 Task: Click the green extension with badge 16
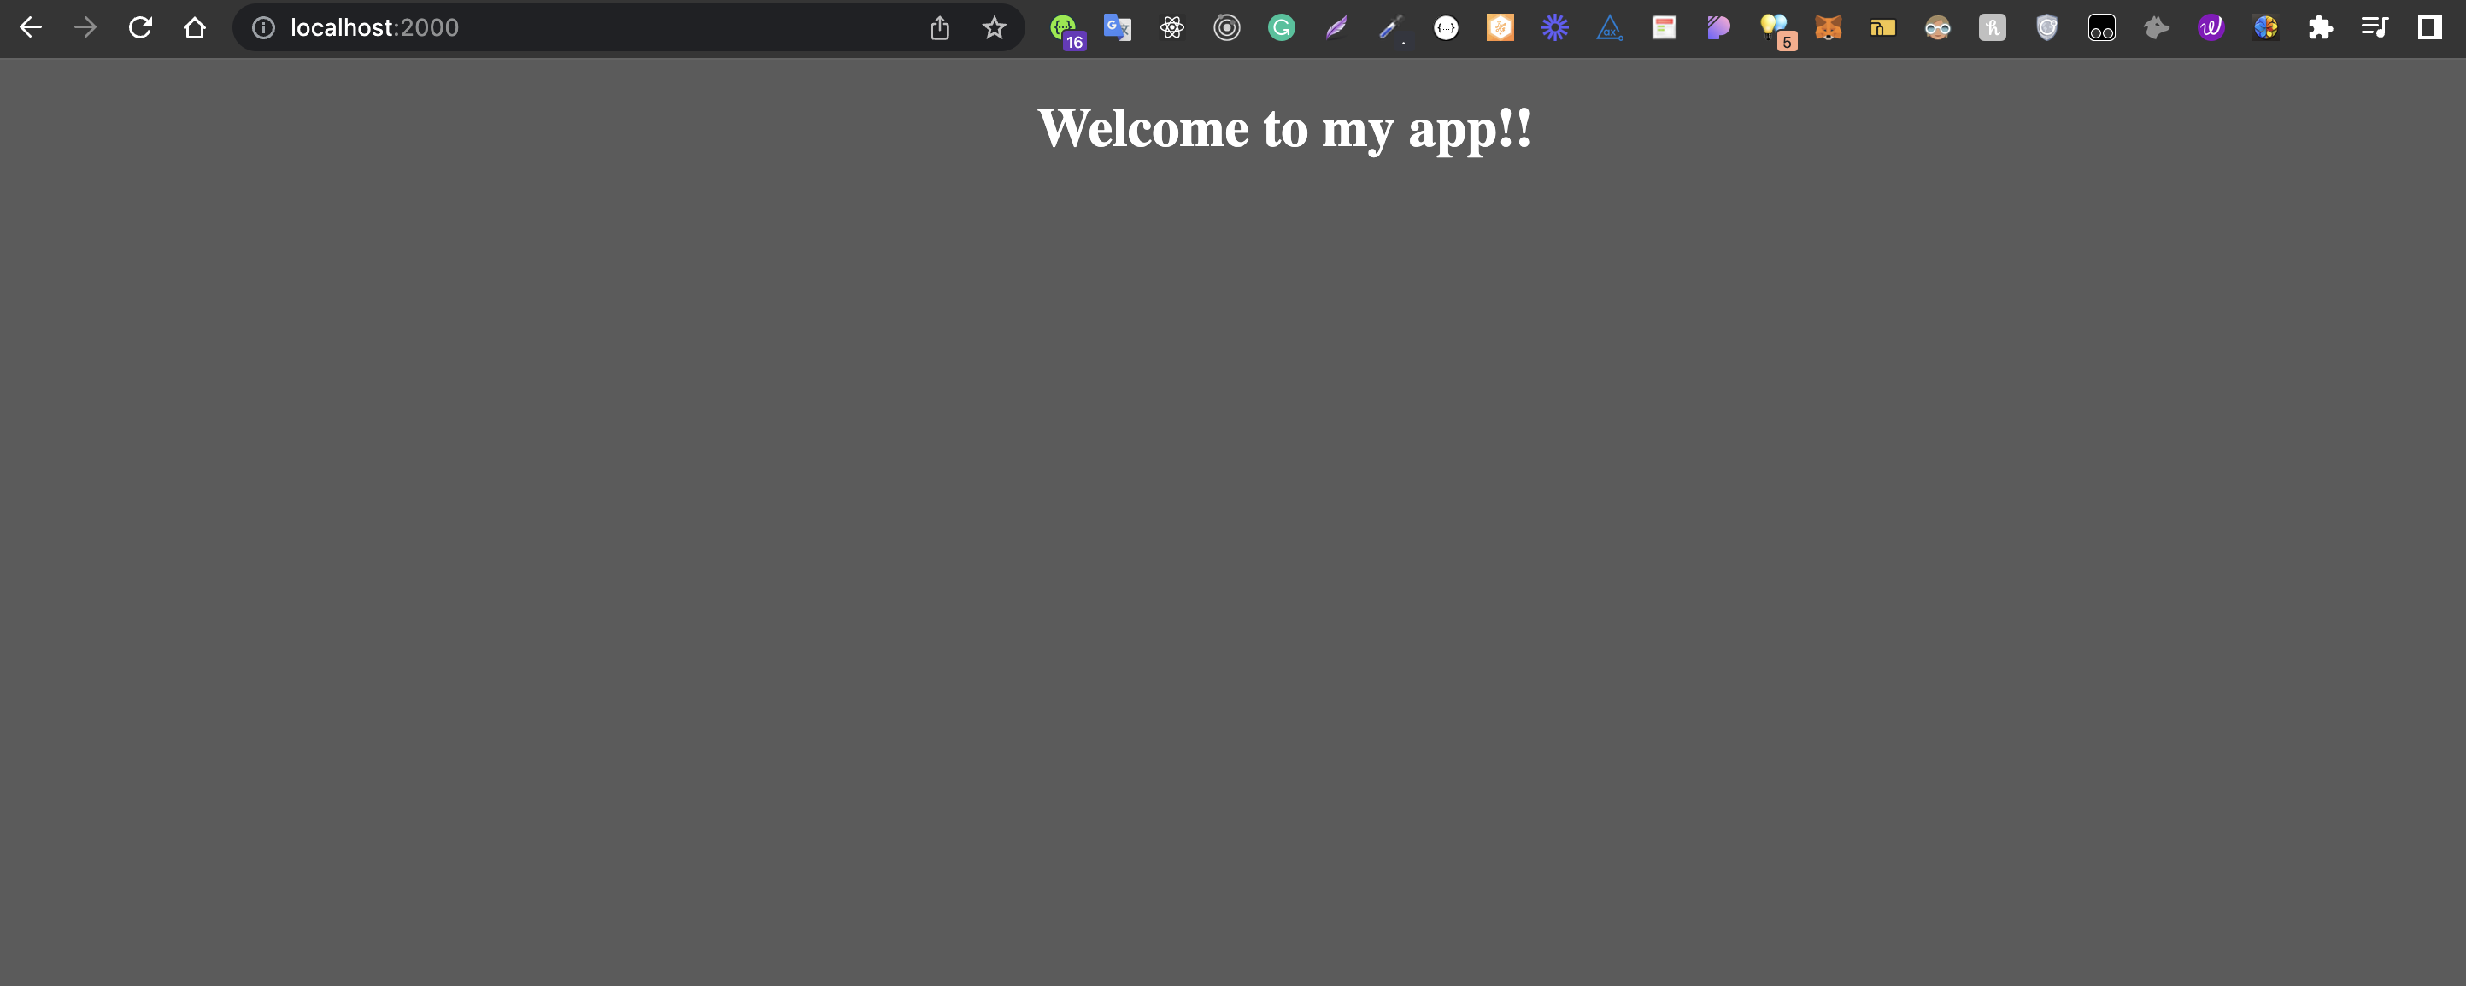click(1063, 27)
